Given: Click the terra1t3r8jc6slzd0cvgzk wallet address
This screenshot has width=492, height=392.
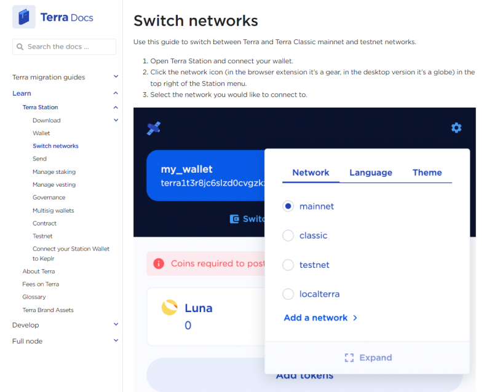Looking at the screenshot, I should [213, 183].
